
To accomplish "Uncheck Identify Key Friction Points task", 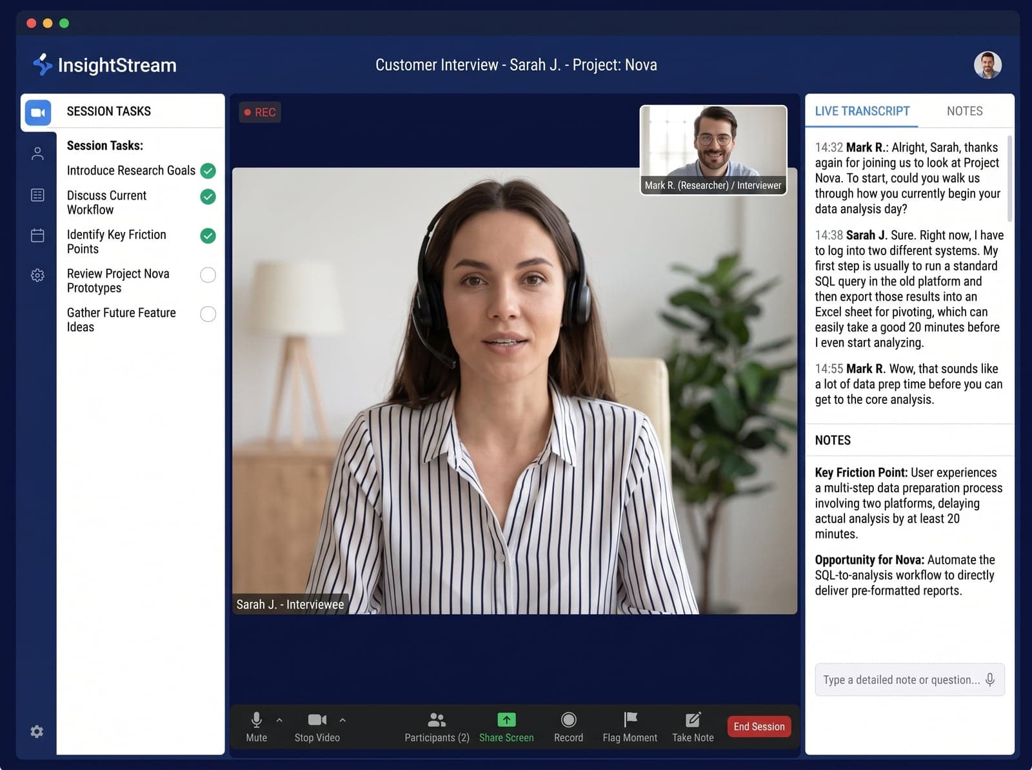I will point(208,236).
